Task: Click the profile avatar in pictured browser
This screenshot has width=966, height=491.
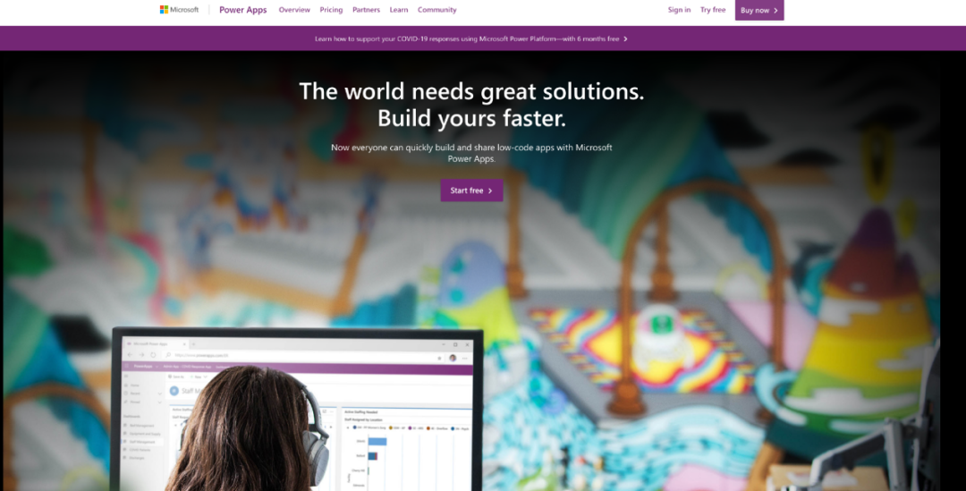Action: (453, 358)
